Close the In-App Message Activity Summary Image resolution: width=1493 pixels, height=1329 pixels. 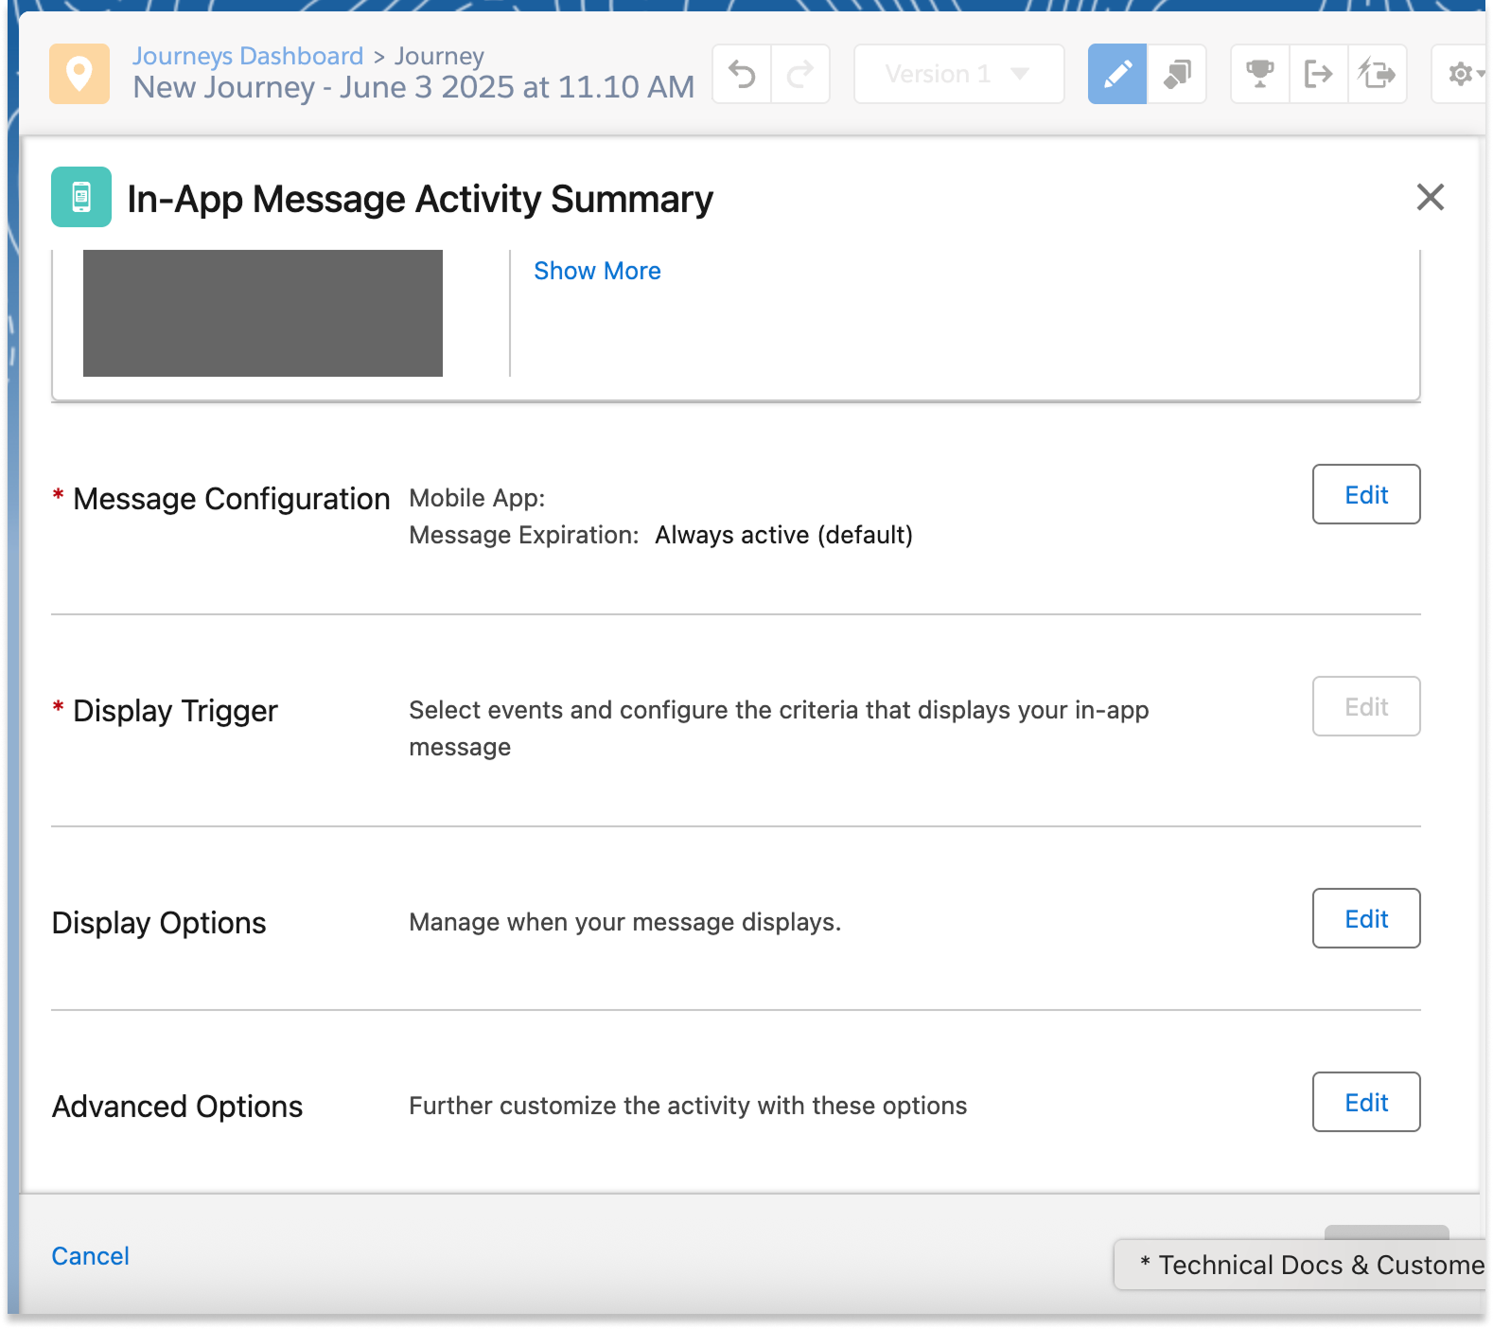1430,197
